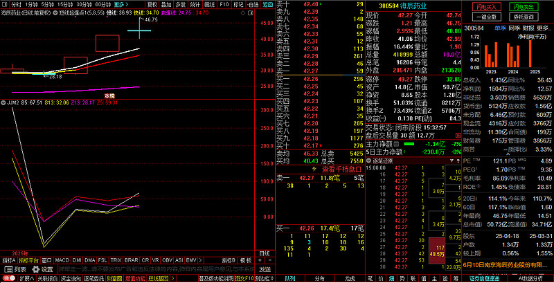554x283 pixels.
Task: Select 财报 financial view
Action: point(528,28)
